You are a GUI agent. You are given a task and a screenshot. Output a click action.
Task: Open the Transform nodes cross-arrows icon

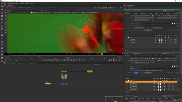pos(2,32)
